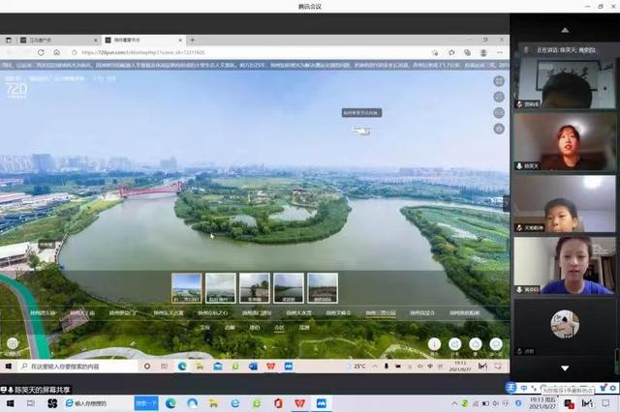The width and height of the screenshot is (620, 412).
Task: Open the Collections icon in Edge toolbar
Action: click(x=467, y=52)
